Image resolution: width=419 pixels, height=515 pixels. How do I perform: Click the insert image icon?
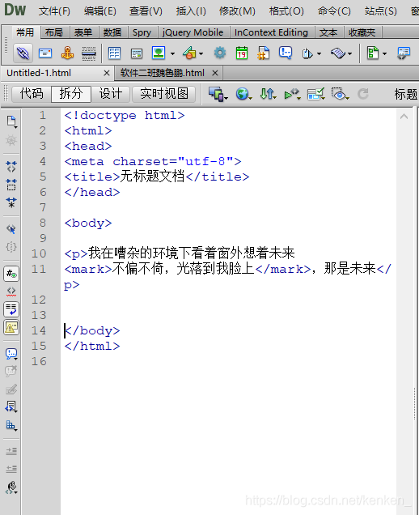pyautogui.click(x=159, y=53)
